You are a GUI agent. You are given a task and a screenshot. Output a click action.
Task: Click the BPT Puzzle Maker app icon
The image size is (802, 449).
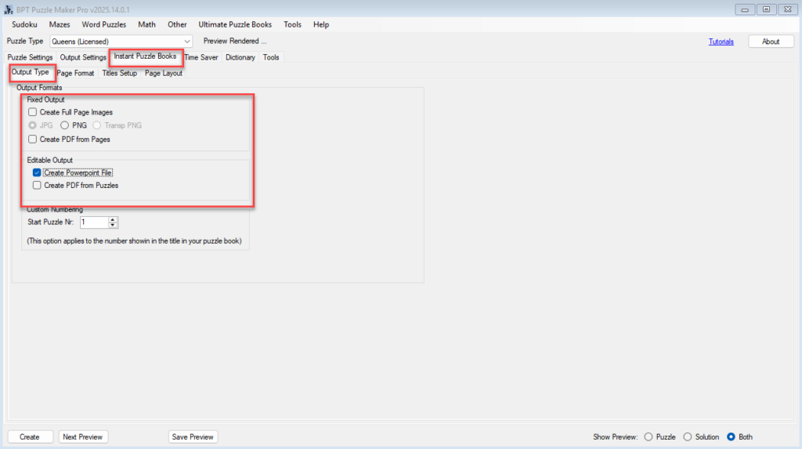9,9
